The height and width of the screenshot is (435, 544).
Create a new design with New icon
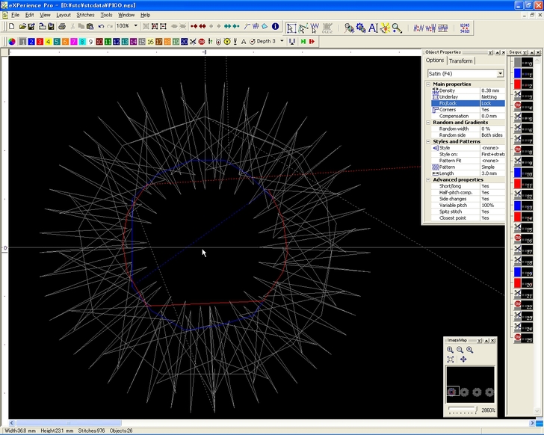coord(11,26)
